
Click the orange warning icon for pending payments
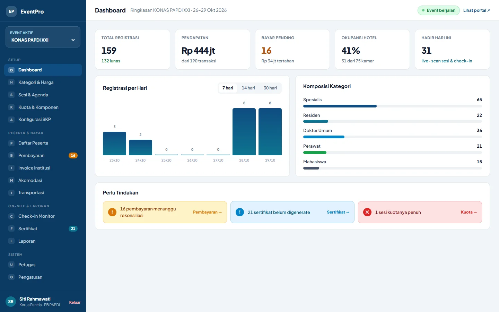112,212
